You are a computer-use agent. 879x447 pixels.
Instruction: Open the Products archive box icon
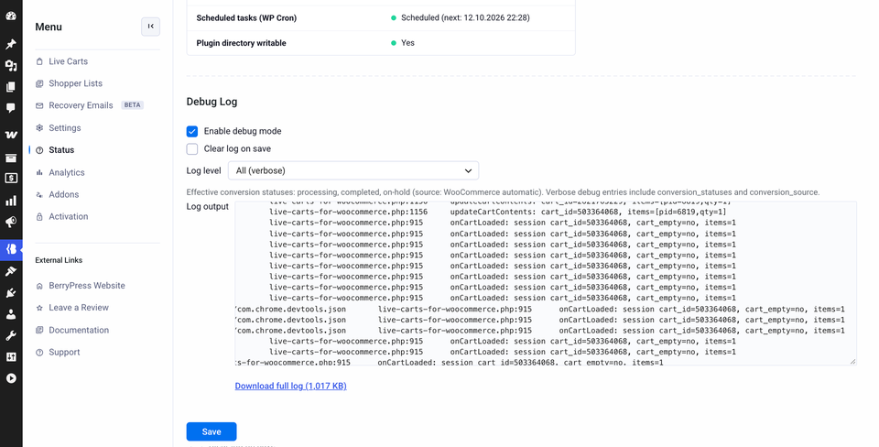(x=11, y=158)
